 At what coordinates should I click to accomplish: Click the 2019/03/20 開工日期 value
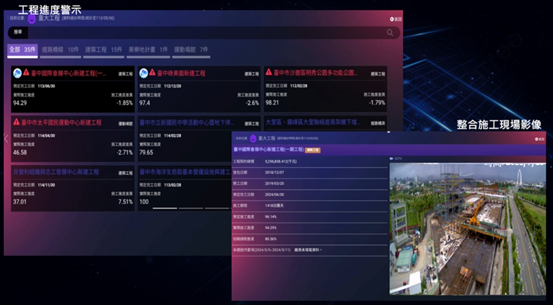274,183
